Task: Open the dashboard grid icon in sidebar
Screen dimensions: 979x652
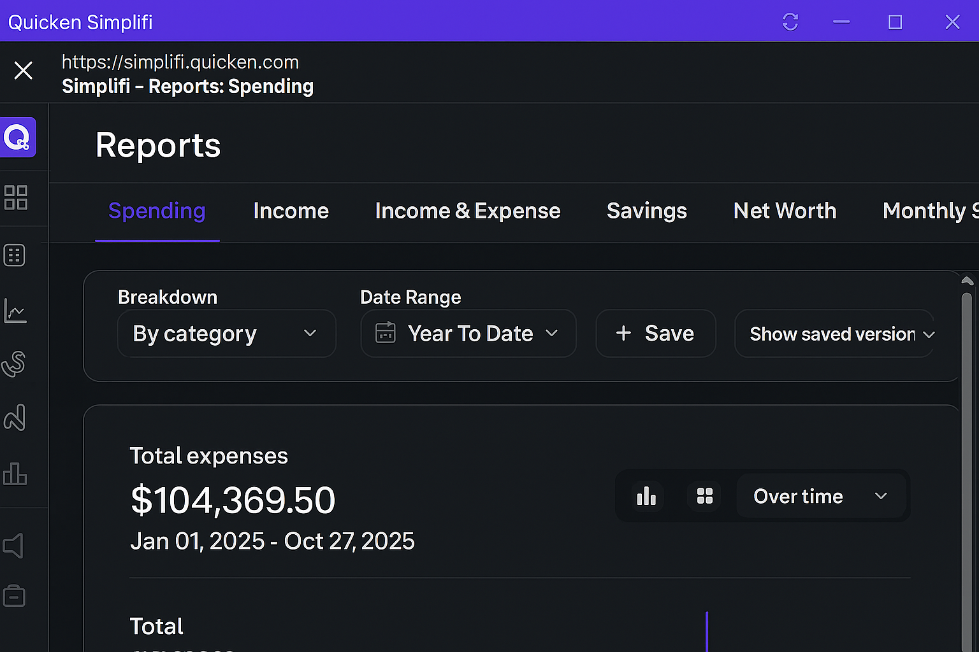Action: [x=16, y=197]
